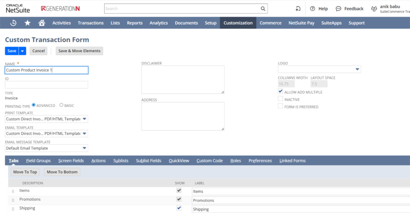Viewport: 410px width, 213px height.
Task: Open the Help question mark icon
Action: click(312, 8)
